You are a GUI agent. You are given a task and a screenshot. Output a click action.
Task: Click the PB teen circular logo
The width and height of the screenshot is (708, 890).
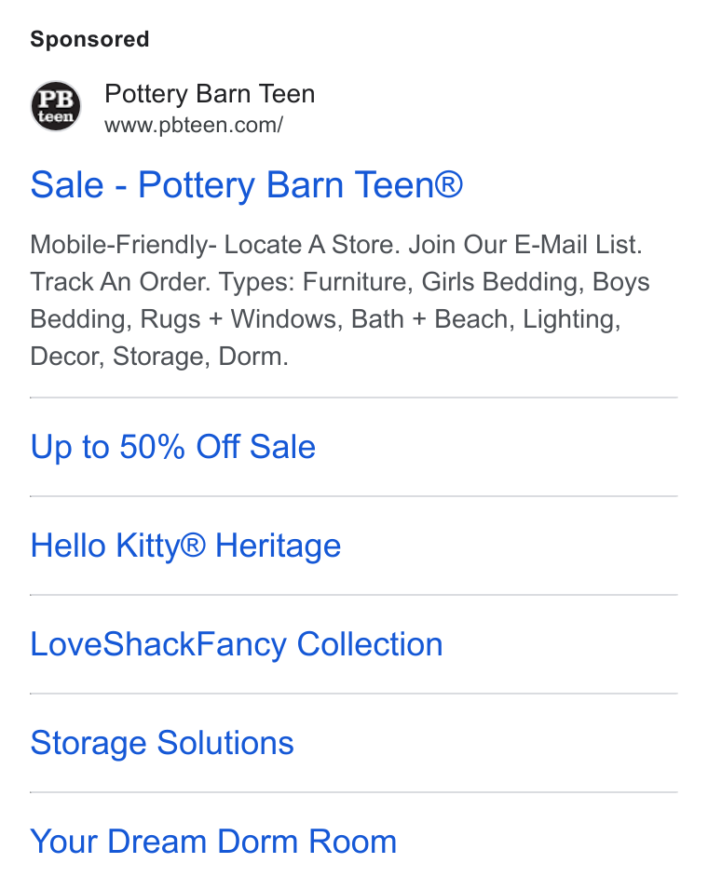[56, 105]
